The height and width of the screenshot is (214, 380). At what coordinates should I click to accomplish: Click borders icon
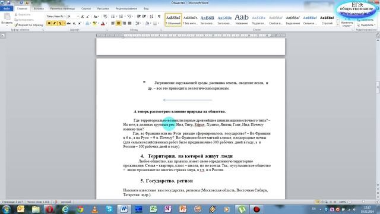155,23
